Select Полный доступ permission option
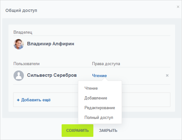182x140 pixels. 99,117
